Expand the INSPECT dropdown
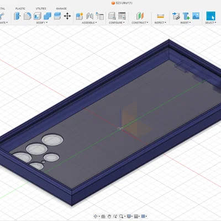 coord(160,23)
